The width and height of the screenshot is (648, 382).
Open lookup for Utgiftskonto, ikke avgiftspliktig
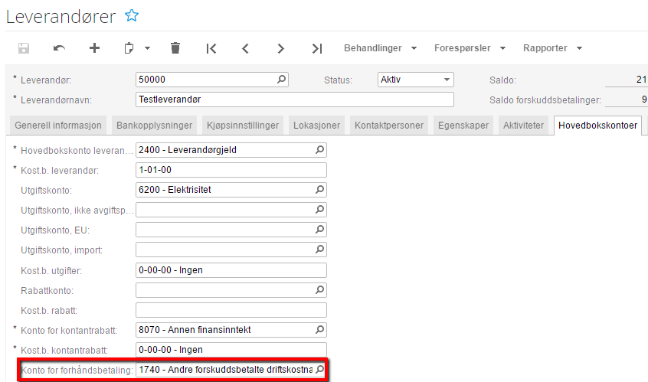pyautogui.click(x=319, y=210)
